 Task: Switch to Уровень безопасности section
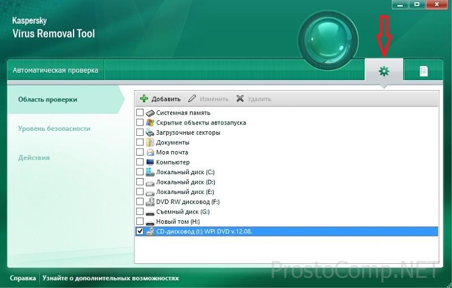click(x=54, y=129)
